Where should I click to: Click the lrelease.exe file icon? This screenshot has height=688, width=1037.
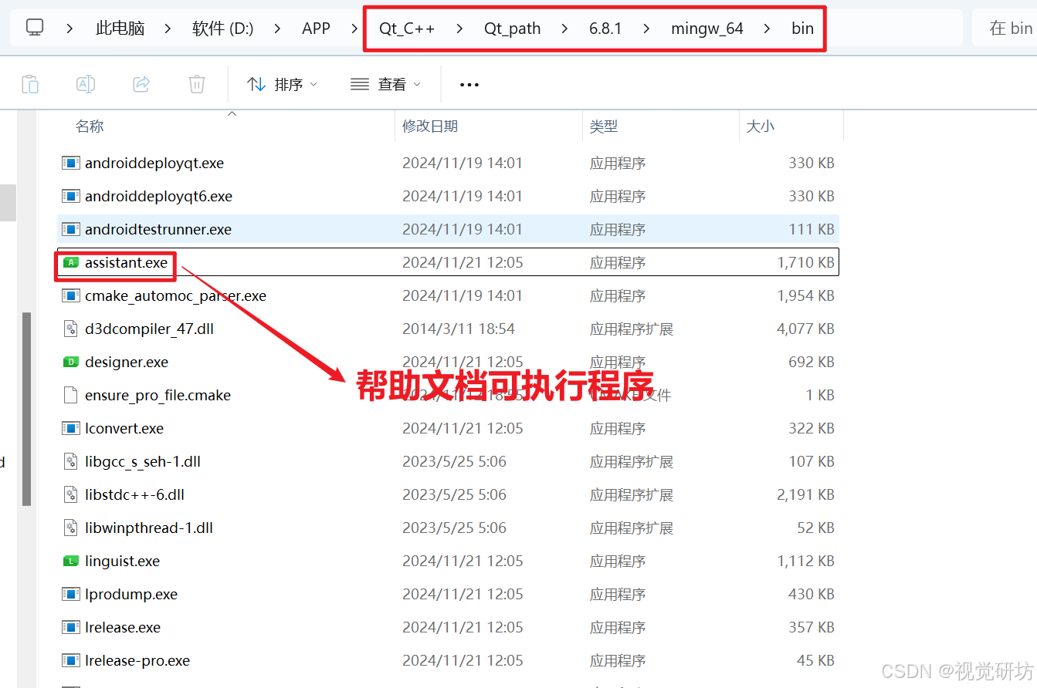point(71,627)
